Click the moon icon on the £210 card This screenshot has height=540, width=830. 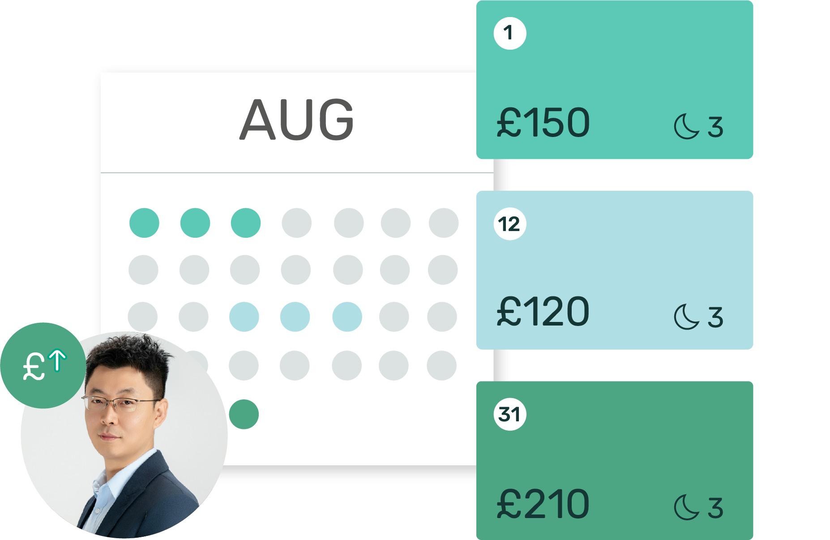click(x=687, y=507)
